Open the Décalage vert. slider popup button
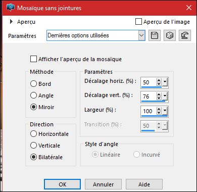The image size is (197, 192). tap(165, 97)
